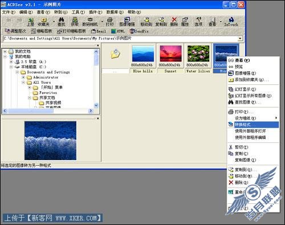This screenshot has width=285, height=225.
Task: Click the red X 删除 toolbar icon
Action: (x=174, y=22)
